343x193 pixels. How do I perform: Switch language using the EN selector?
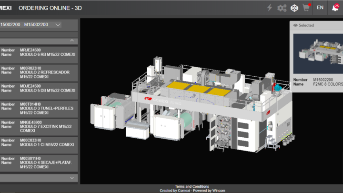pyautogui.click(x=320, y=8)
